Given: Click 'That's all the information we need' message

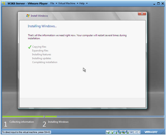Looking at the screenshot, I should 77,37.
